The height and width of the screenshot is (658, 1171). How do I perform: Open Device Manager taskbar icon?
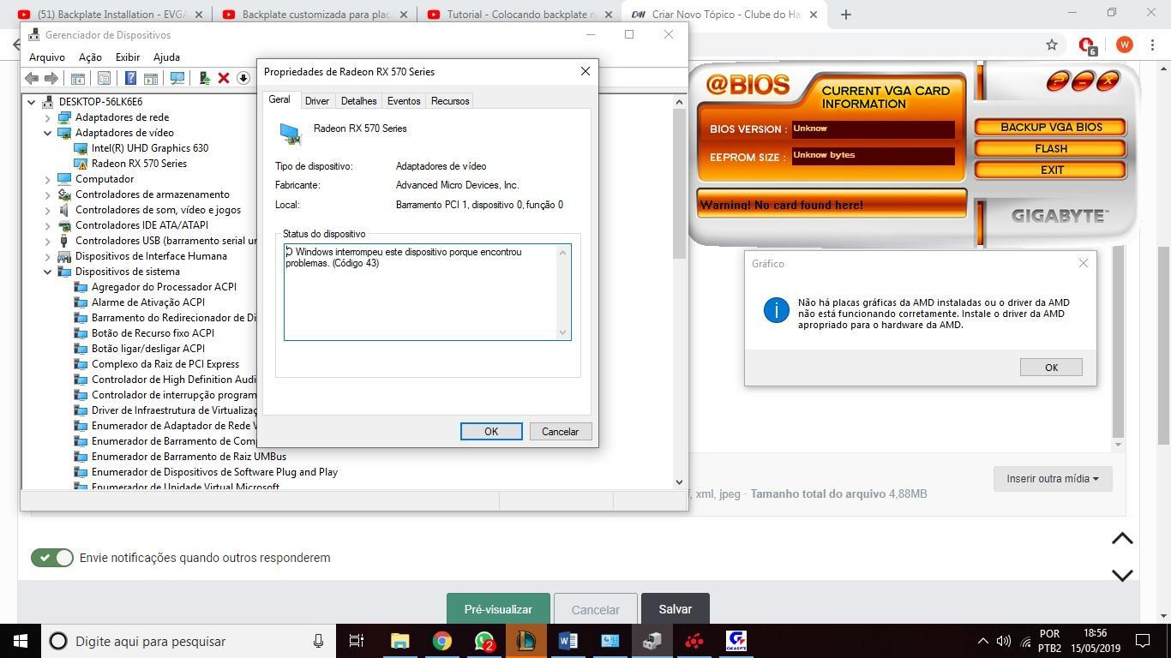pyautogui.click(x=652, y=641)
